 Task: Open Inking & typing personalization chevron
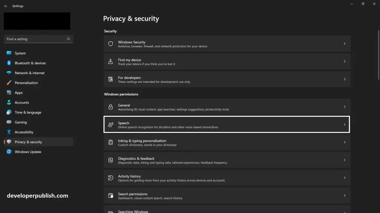344,142
